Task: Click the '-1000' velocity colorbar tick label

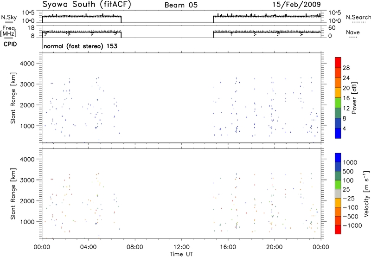Action: (352, 225)
